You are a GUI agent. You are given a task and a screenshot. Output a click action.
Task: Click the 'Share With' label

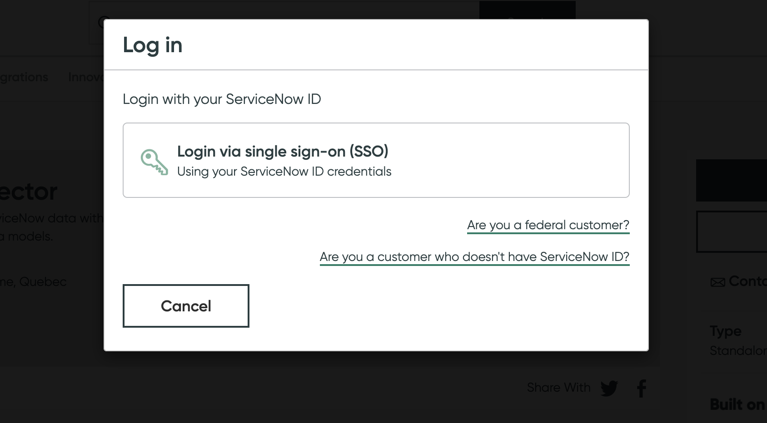[558, 387]
